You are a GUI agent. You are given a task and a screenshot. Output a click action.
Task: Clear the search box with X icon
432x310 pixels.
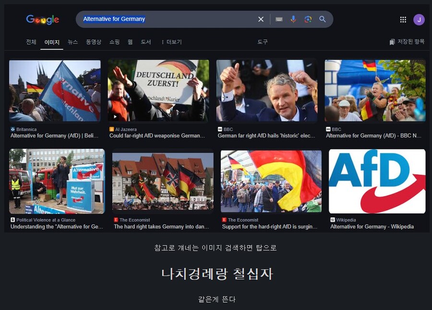261,19
